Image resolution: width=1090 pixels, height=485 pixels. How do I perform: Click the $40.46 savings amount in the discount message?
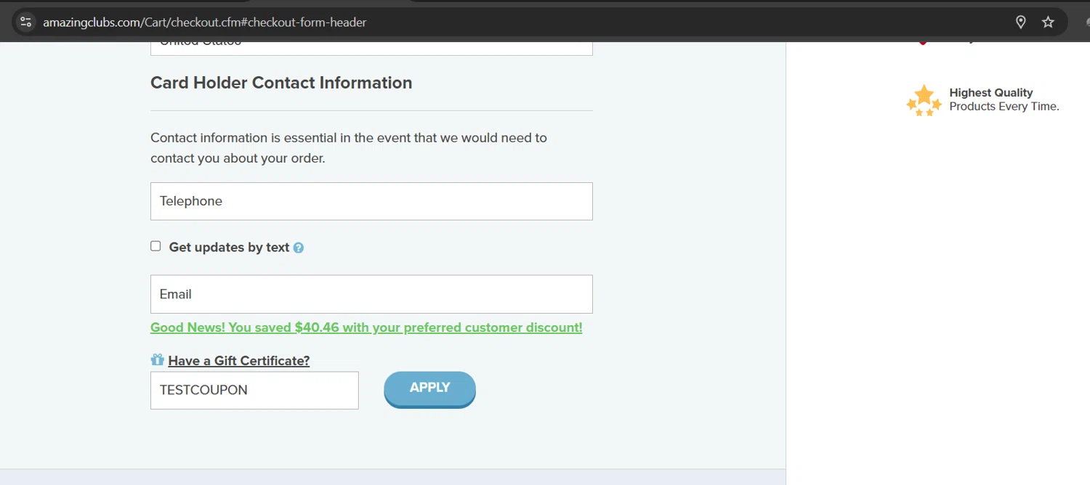click(x=317, y=327)
